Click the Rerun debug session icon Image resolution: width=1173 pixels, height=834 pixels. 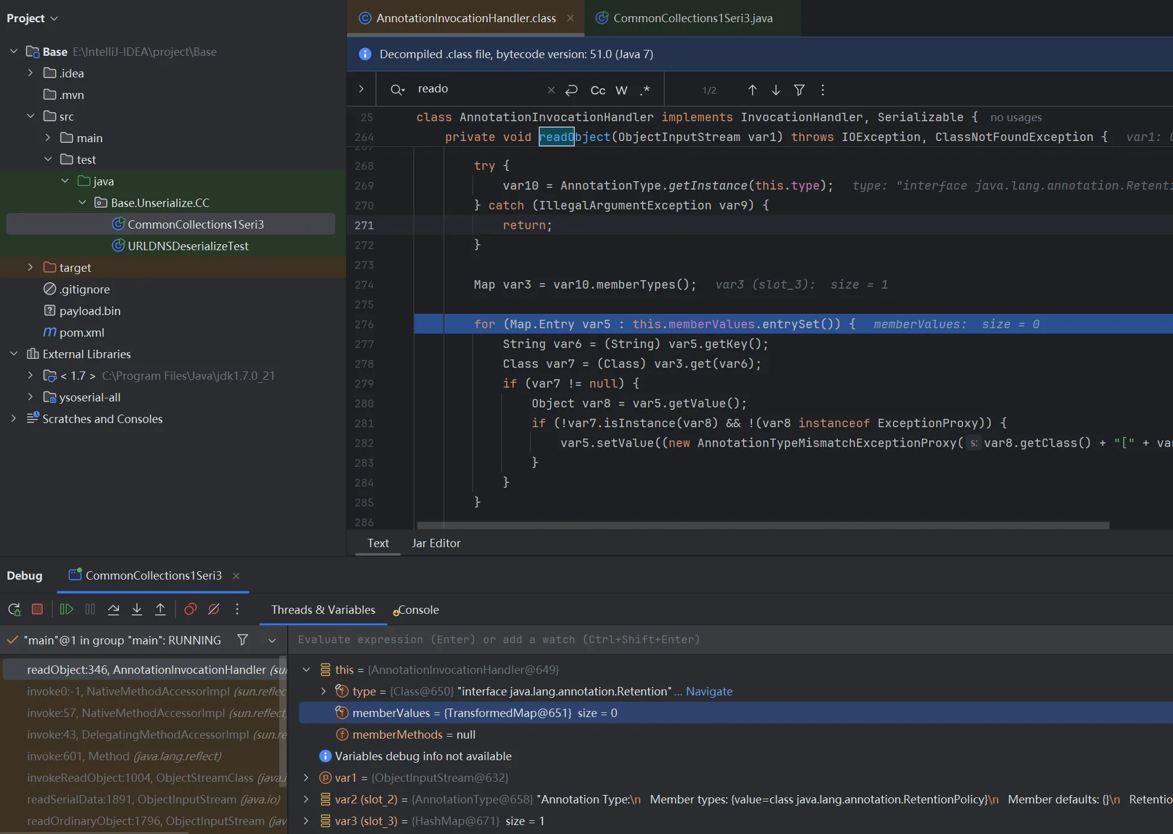(14, 610)
